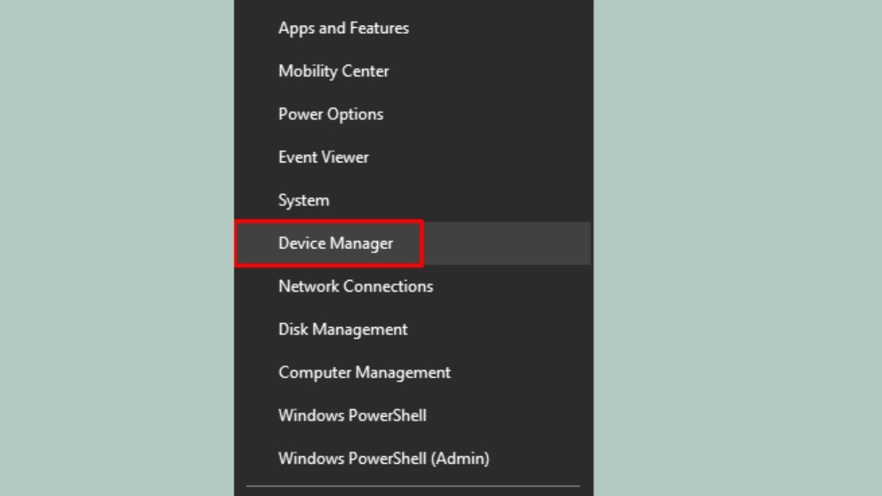Open Apps and Features from the menu
The width and height of the screenshot is (882, 496).
413,28
